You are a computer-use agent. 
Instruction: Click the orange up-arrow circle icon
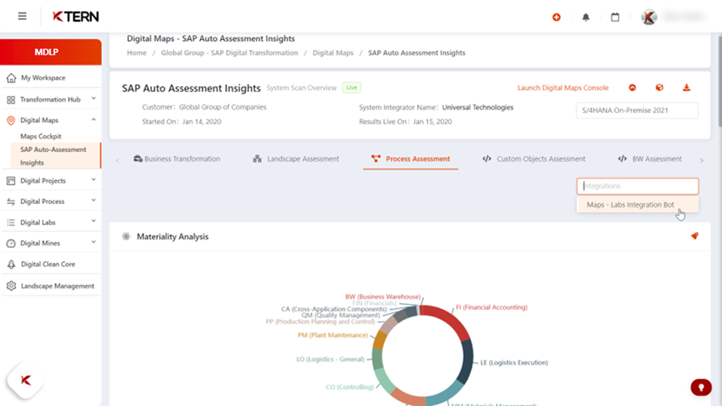632,87
